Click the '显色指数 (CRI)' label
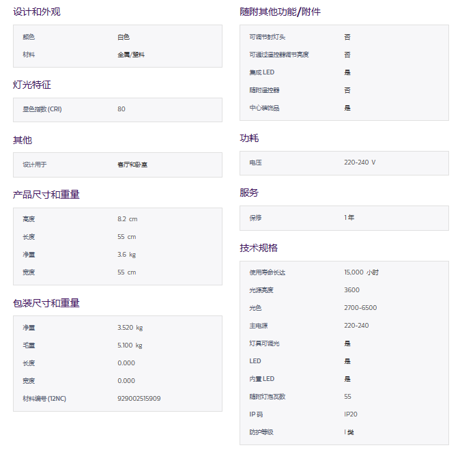This screenshot has height=452, width=460. (42, 109)
